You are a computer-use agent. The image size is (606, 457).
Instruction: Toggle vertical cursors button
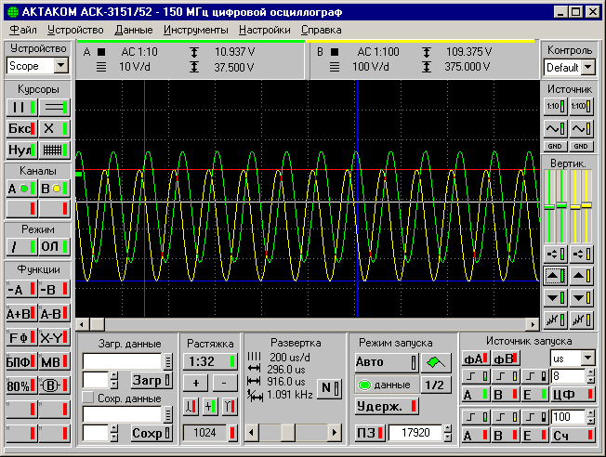click(22, 107)
